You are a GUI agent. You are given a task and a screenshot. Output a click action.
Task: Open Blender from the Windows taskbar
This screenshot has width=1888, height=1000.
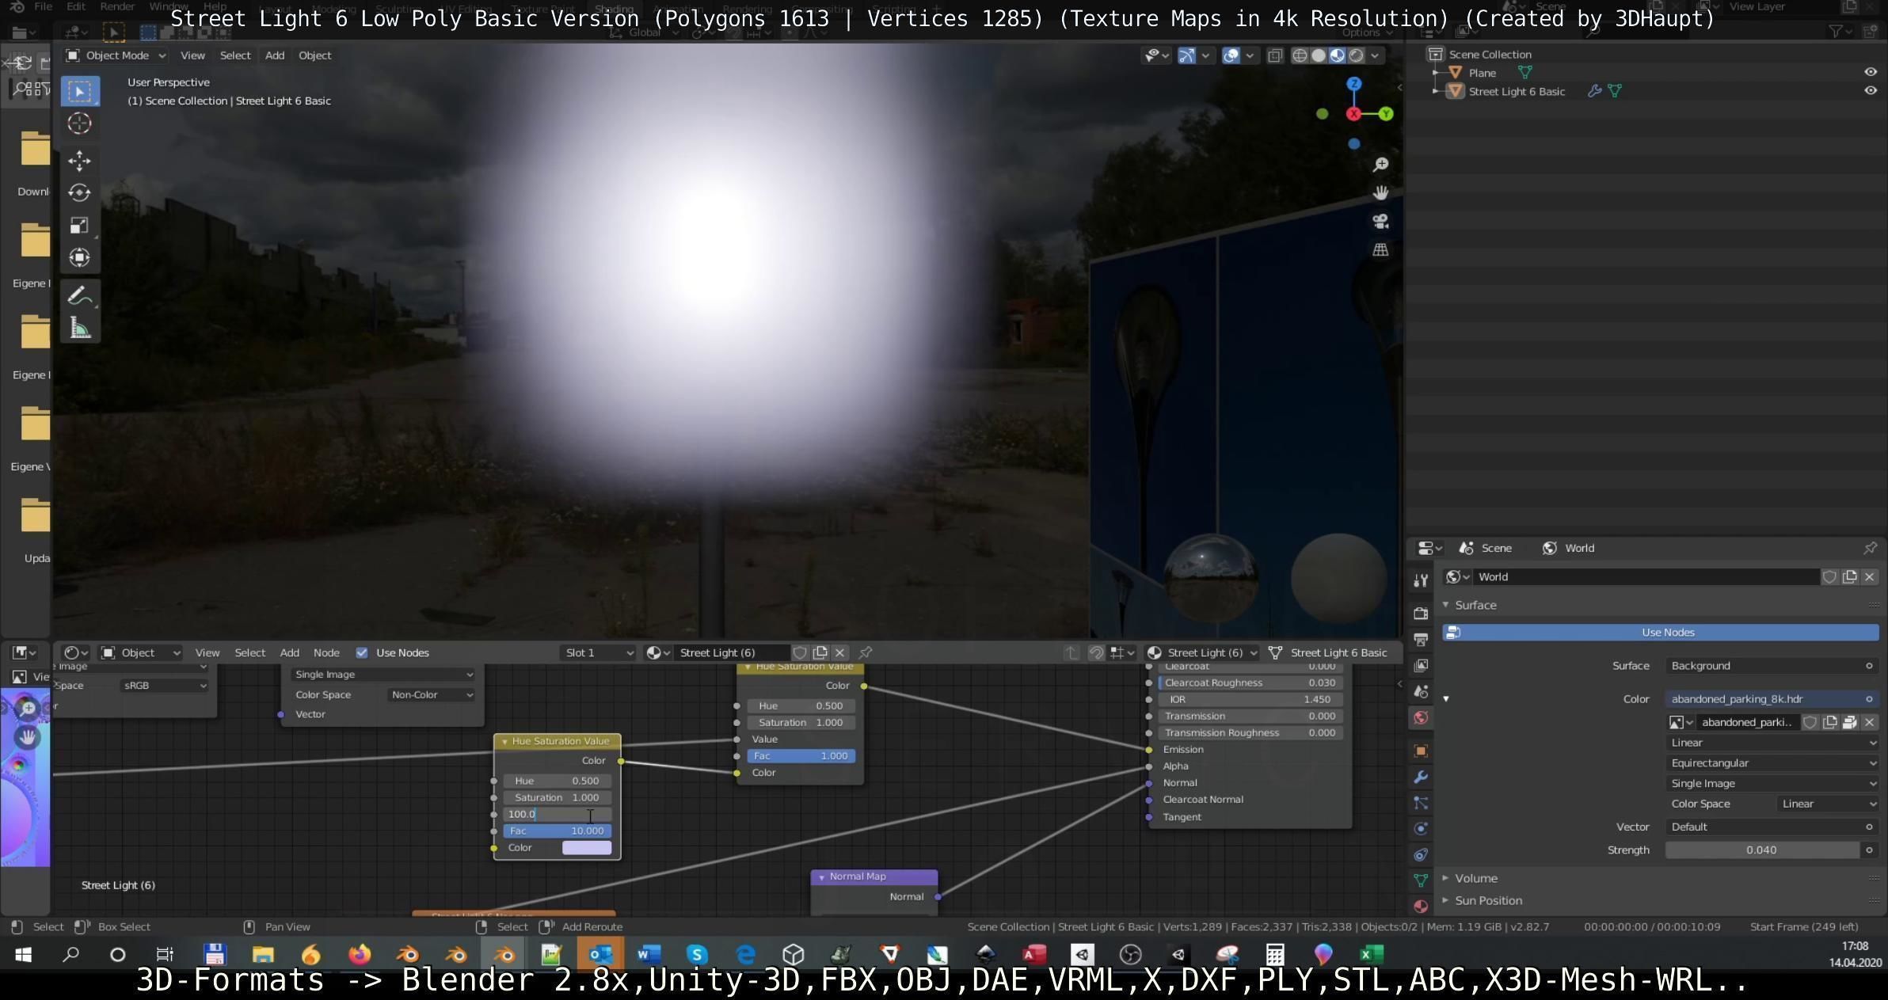409,954
